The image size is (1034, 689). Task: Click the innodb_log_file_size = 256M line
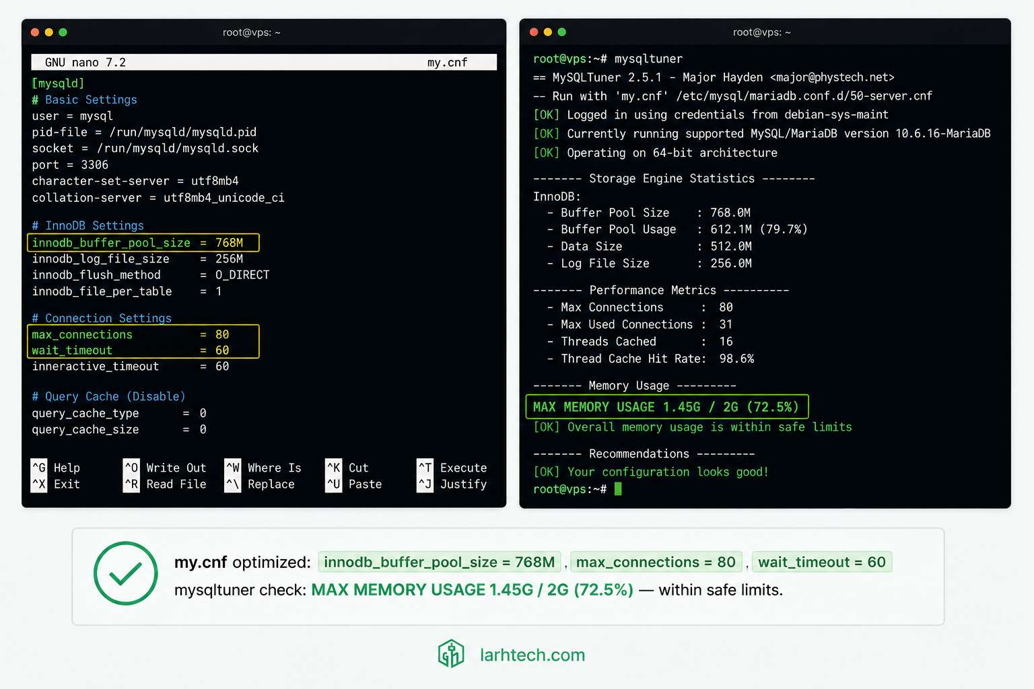point(137,259)
